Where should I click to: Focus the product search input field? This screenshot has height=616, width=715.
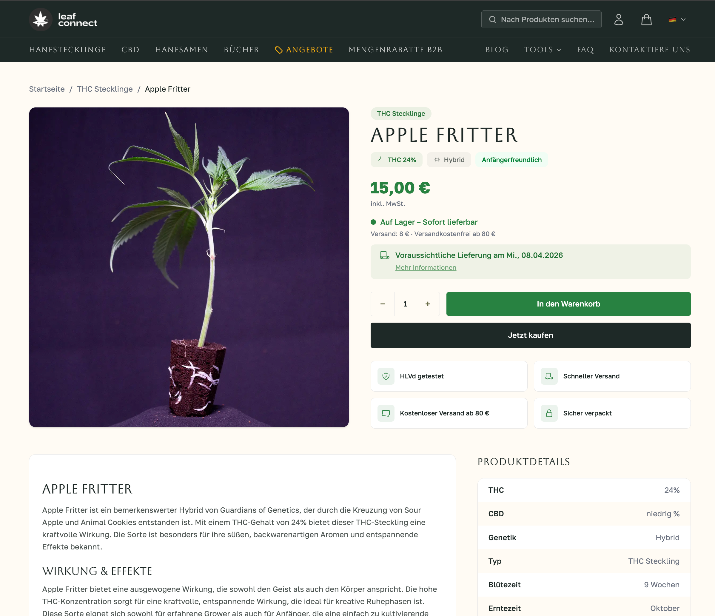(x=547, y=20)
